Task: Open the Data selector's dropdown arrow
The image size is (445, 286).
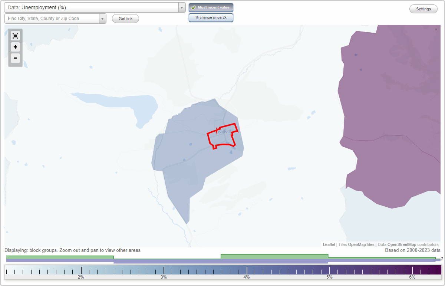Action: 181,7
